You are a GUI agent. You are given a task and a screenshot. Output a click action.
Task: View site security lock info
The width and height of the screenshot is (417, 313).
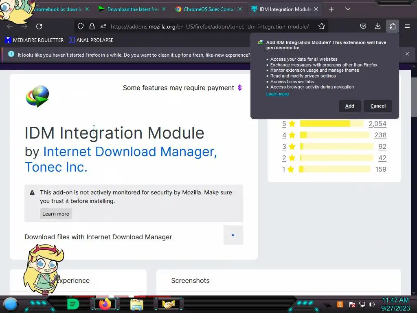[x=92, y=26]
